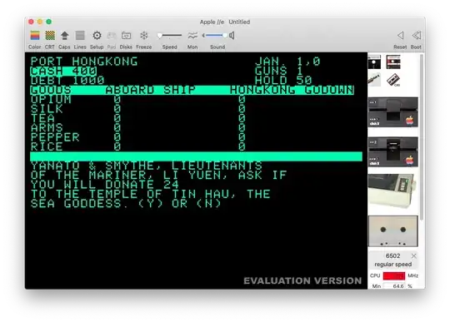Viewport: 450px width, 322px height.
Task: Open the Disks toolbar icon
Action: tap(126, 36)
